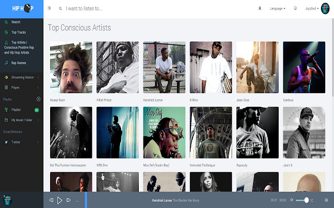Click the KRS One name link
Screen dimensions: 334x208
click(102, 165)
